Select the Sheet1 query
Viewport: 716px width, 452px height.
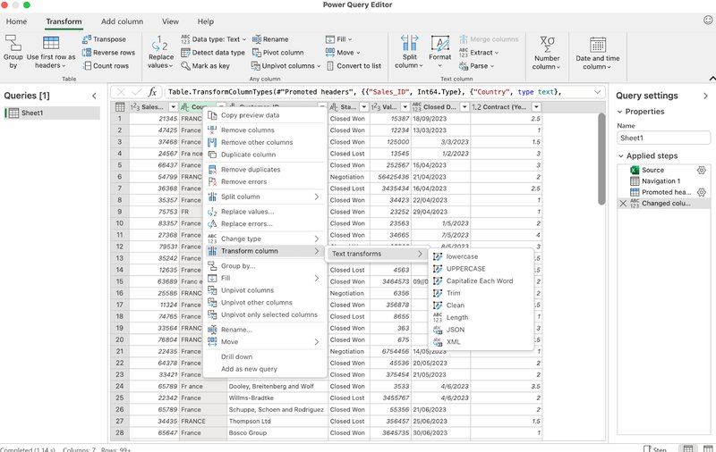(x=52, y=113)
